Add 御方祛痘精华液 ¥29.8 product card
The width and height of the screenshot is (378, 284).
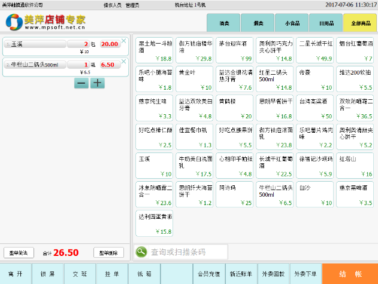[x=195, y=50]
